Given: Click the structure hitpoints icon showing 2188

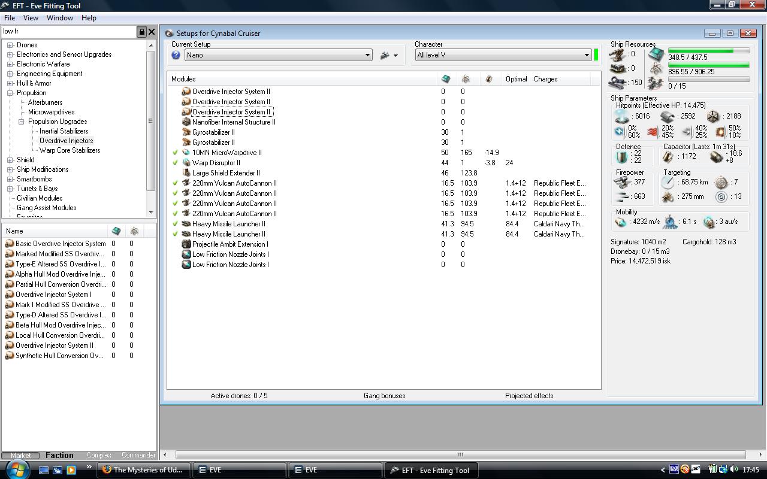Looking at the screenshot, I should click(713, 116).
